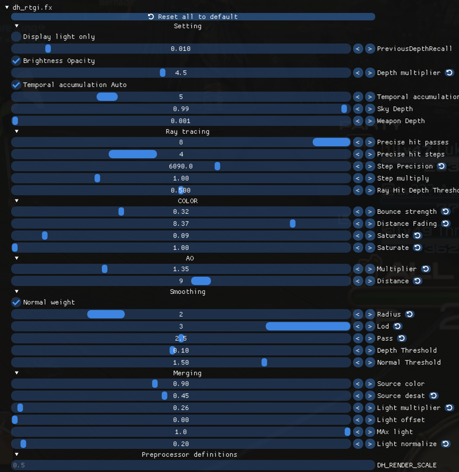Reset AO Multiplier to default

pyautogui.click(x=425, y=269)
